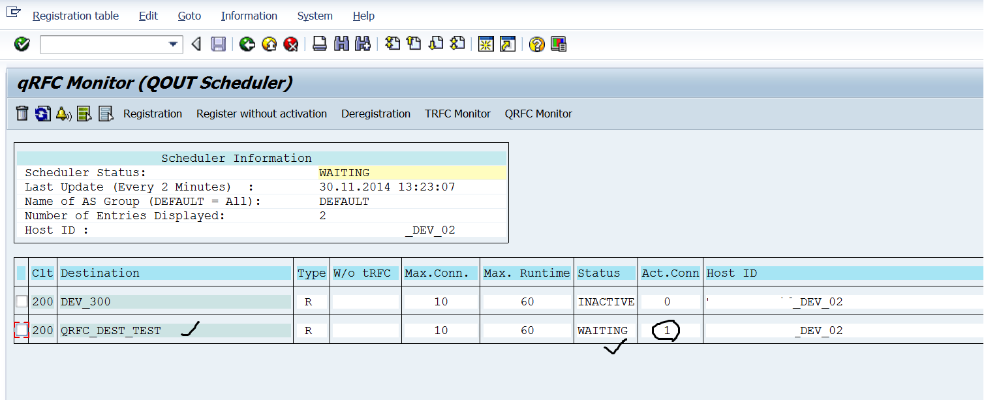Click the Delete trash can icon

coord(22,114)
